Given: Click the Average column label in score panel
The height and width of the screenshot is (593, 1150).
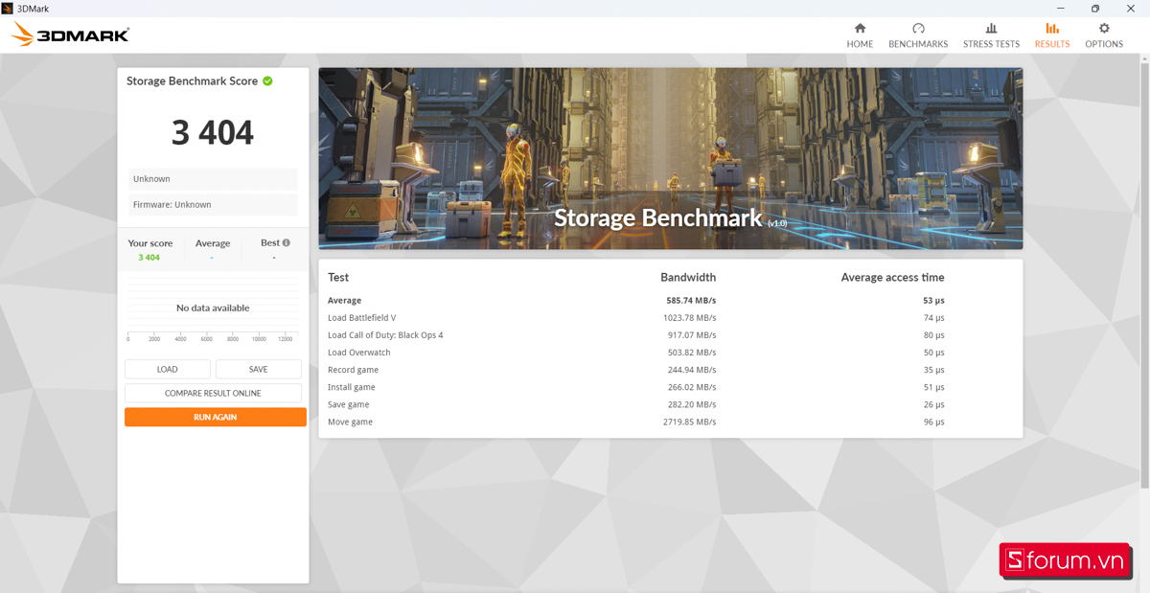Looking at the screenshot, I should pos(213,243).
